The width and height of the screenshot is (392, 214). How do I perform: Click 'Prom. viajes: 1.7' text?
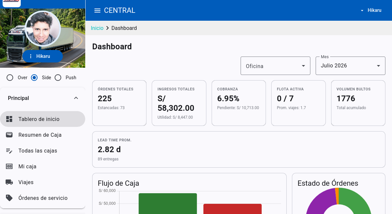click(x=291, y=108)
